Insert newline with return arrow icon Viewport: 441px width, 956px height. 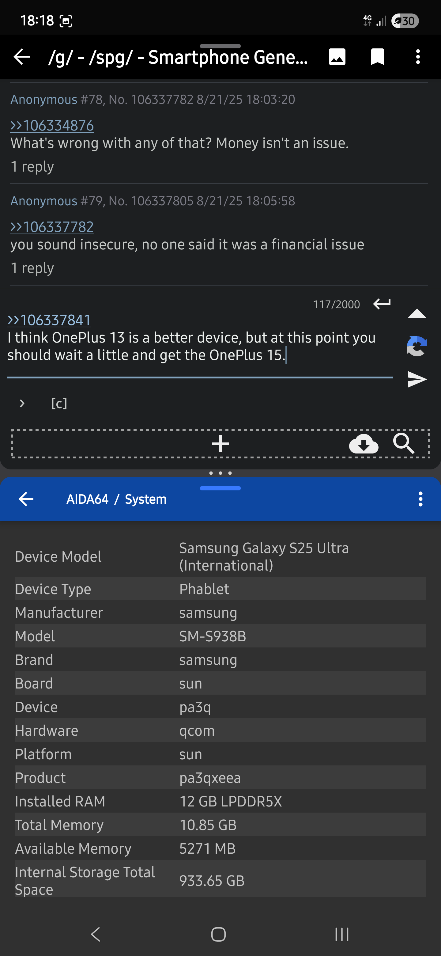tap(382, 304)
